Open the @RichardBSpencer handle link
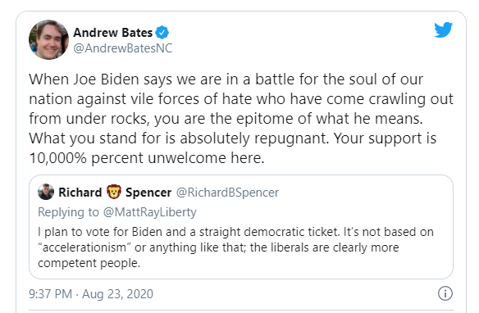Viewport: 479px width, 313px height. (227, 193)
